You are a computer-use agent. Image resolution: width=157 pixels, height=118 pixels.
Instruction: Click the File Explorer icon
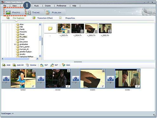(x=8, y=18)
